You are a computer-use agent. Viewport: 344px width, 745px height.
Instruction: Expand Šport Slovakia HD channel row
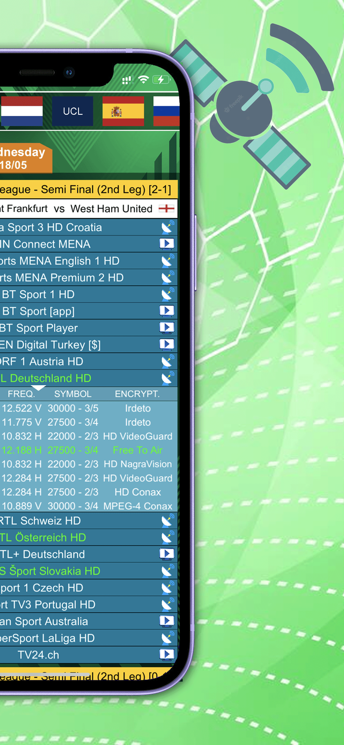coord(88,571)
